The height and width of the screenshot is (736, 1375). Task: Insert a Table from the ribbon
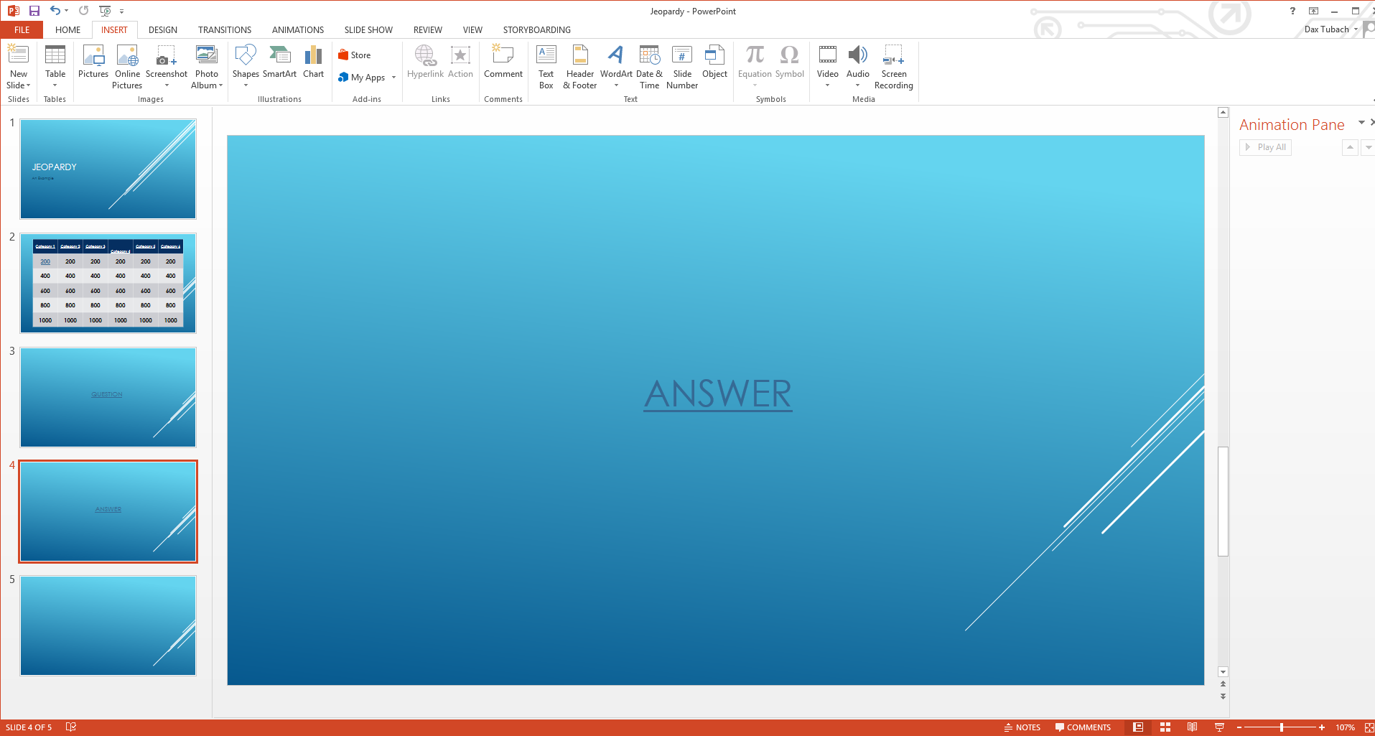[55, 66]
